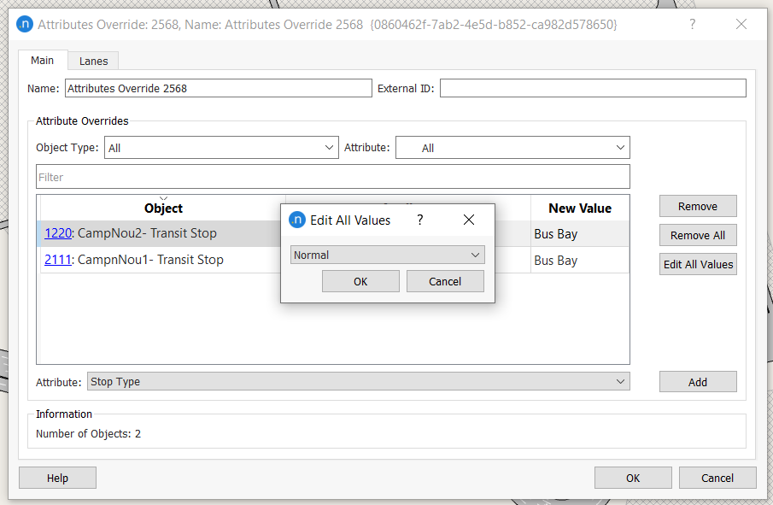Click the External ID input field
Viewport: 773px width, 505px height.
(x=592, y=88)
